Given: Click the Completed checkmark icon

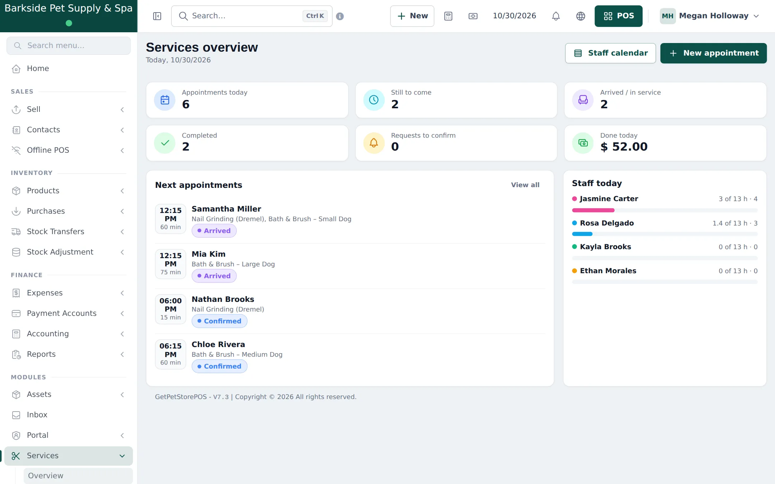Looking at the screenshot, I should click(165, 143).
